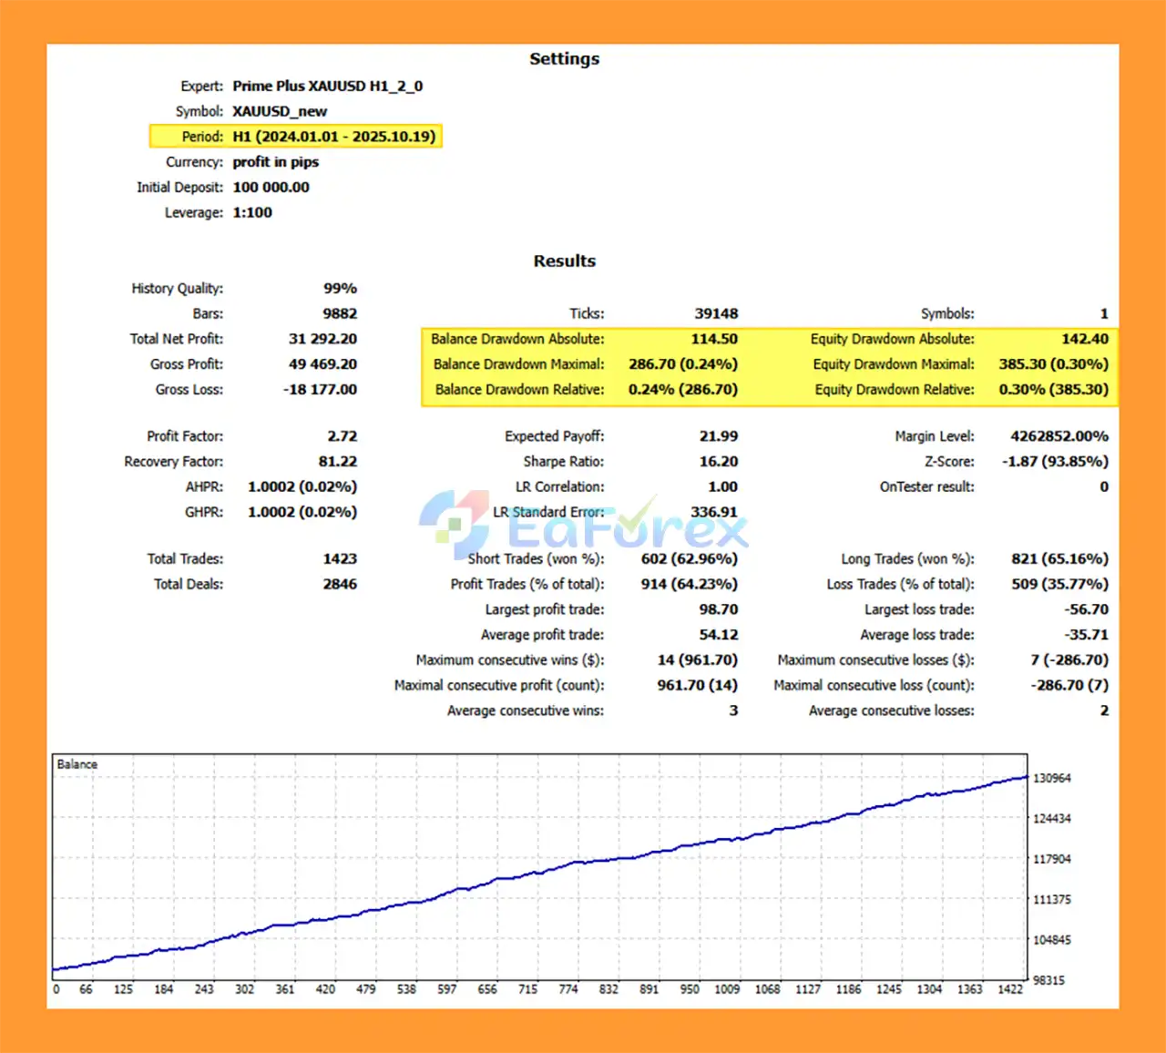Select the Sharpe Ratio value 16.20
The width and height of the screenshot is (1166, 1053).
pos(718,462)
